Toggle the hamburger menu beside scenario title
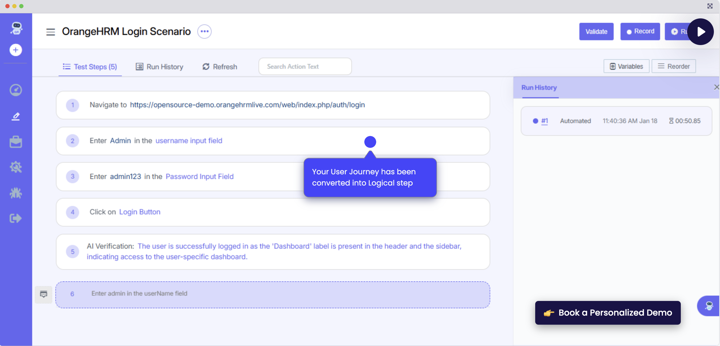 pos(51,32)
